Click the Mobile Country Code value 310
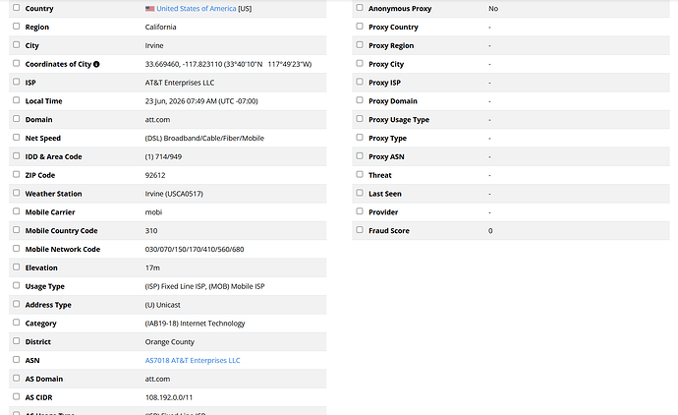Screen dimensions: 678x415 pyautogui.click(x=151, y=231)
